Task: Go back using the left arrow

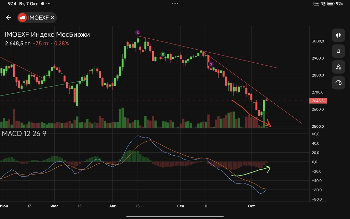Action: [x=9, y=18]
